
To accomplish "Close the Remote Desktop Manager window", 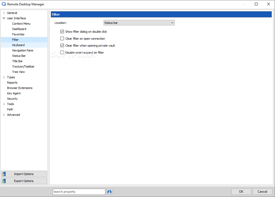I will tap(269, 4).
